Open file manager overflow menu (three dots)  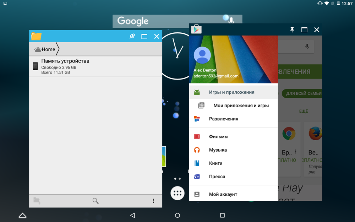153,201
